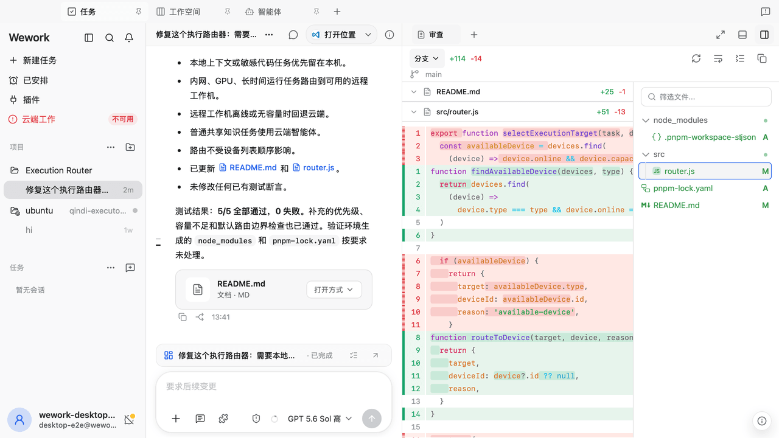Focus the 筛选文件 filter field
Screen dimensions: 779x438
click(x=706, y=97)
